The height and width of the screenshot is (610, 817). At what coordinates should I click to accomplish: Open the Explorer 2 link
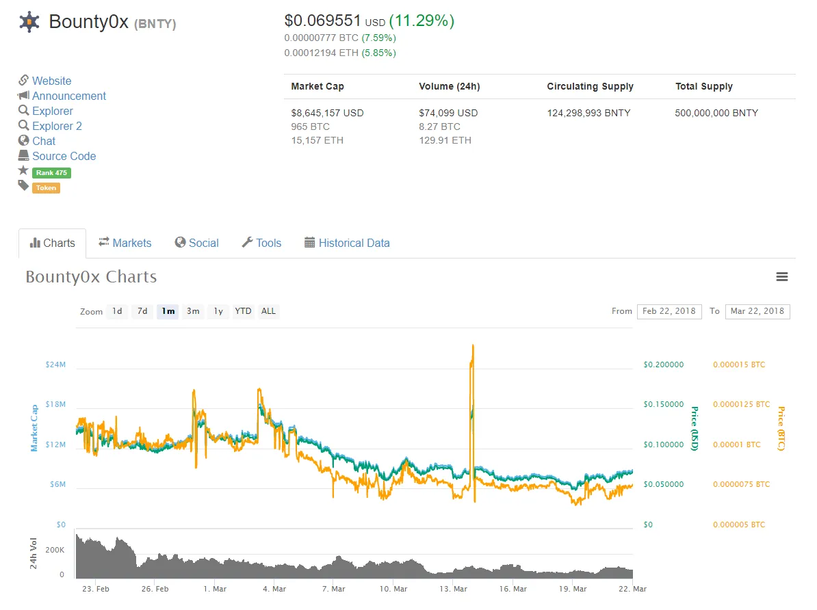pyautogui.click(x=57, y=126)
